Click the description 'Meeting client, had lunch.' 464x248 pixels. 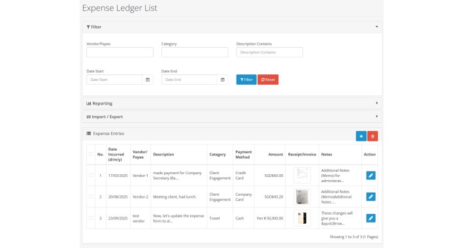click(x=174, y=197)
